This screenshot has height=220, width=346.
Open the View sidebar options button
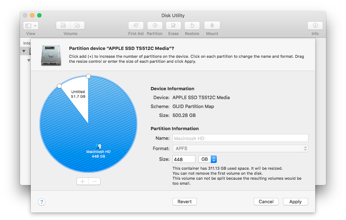click(x=31, y=26)
